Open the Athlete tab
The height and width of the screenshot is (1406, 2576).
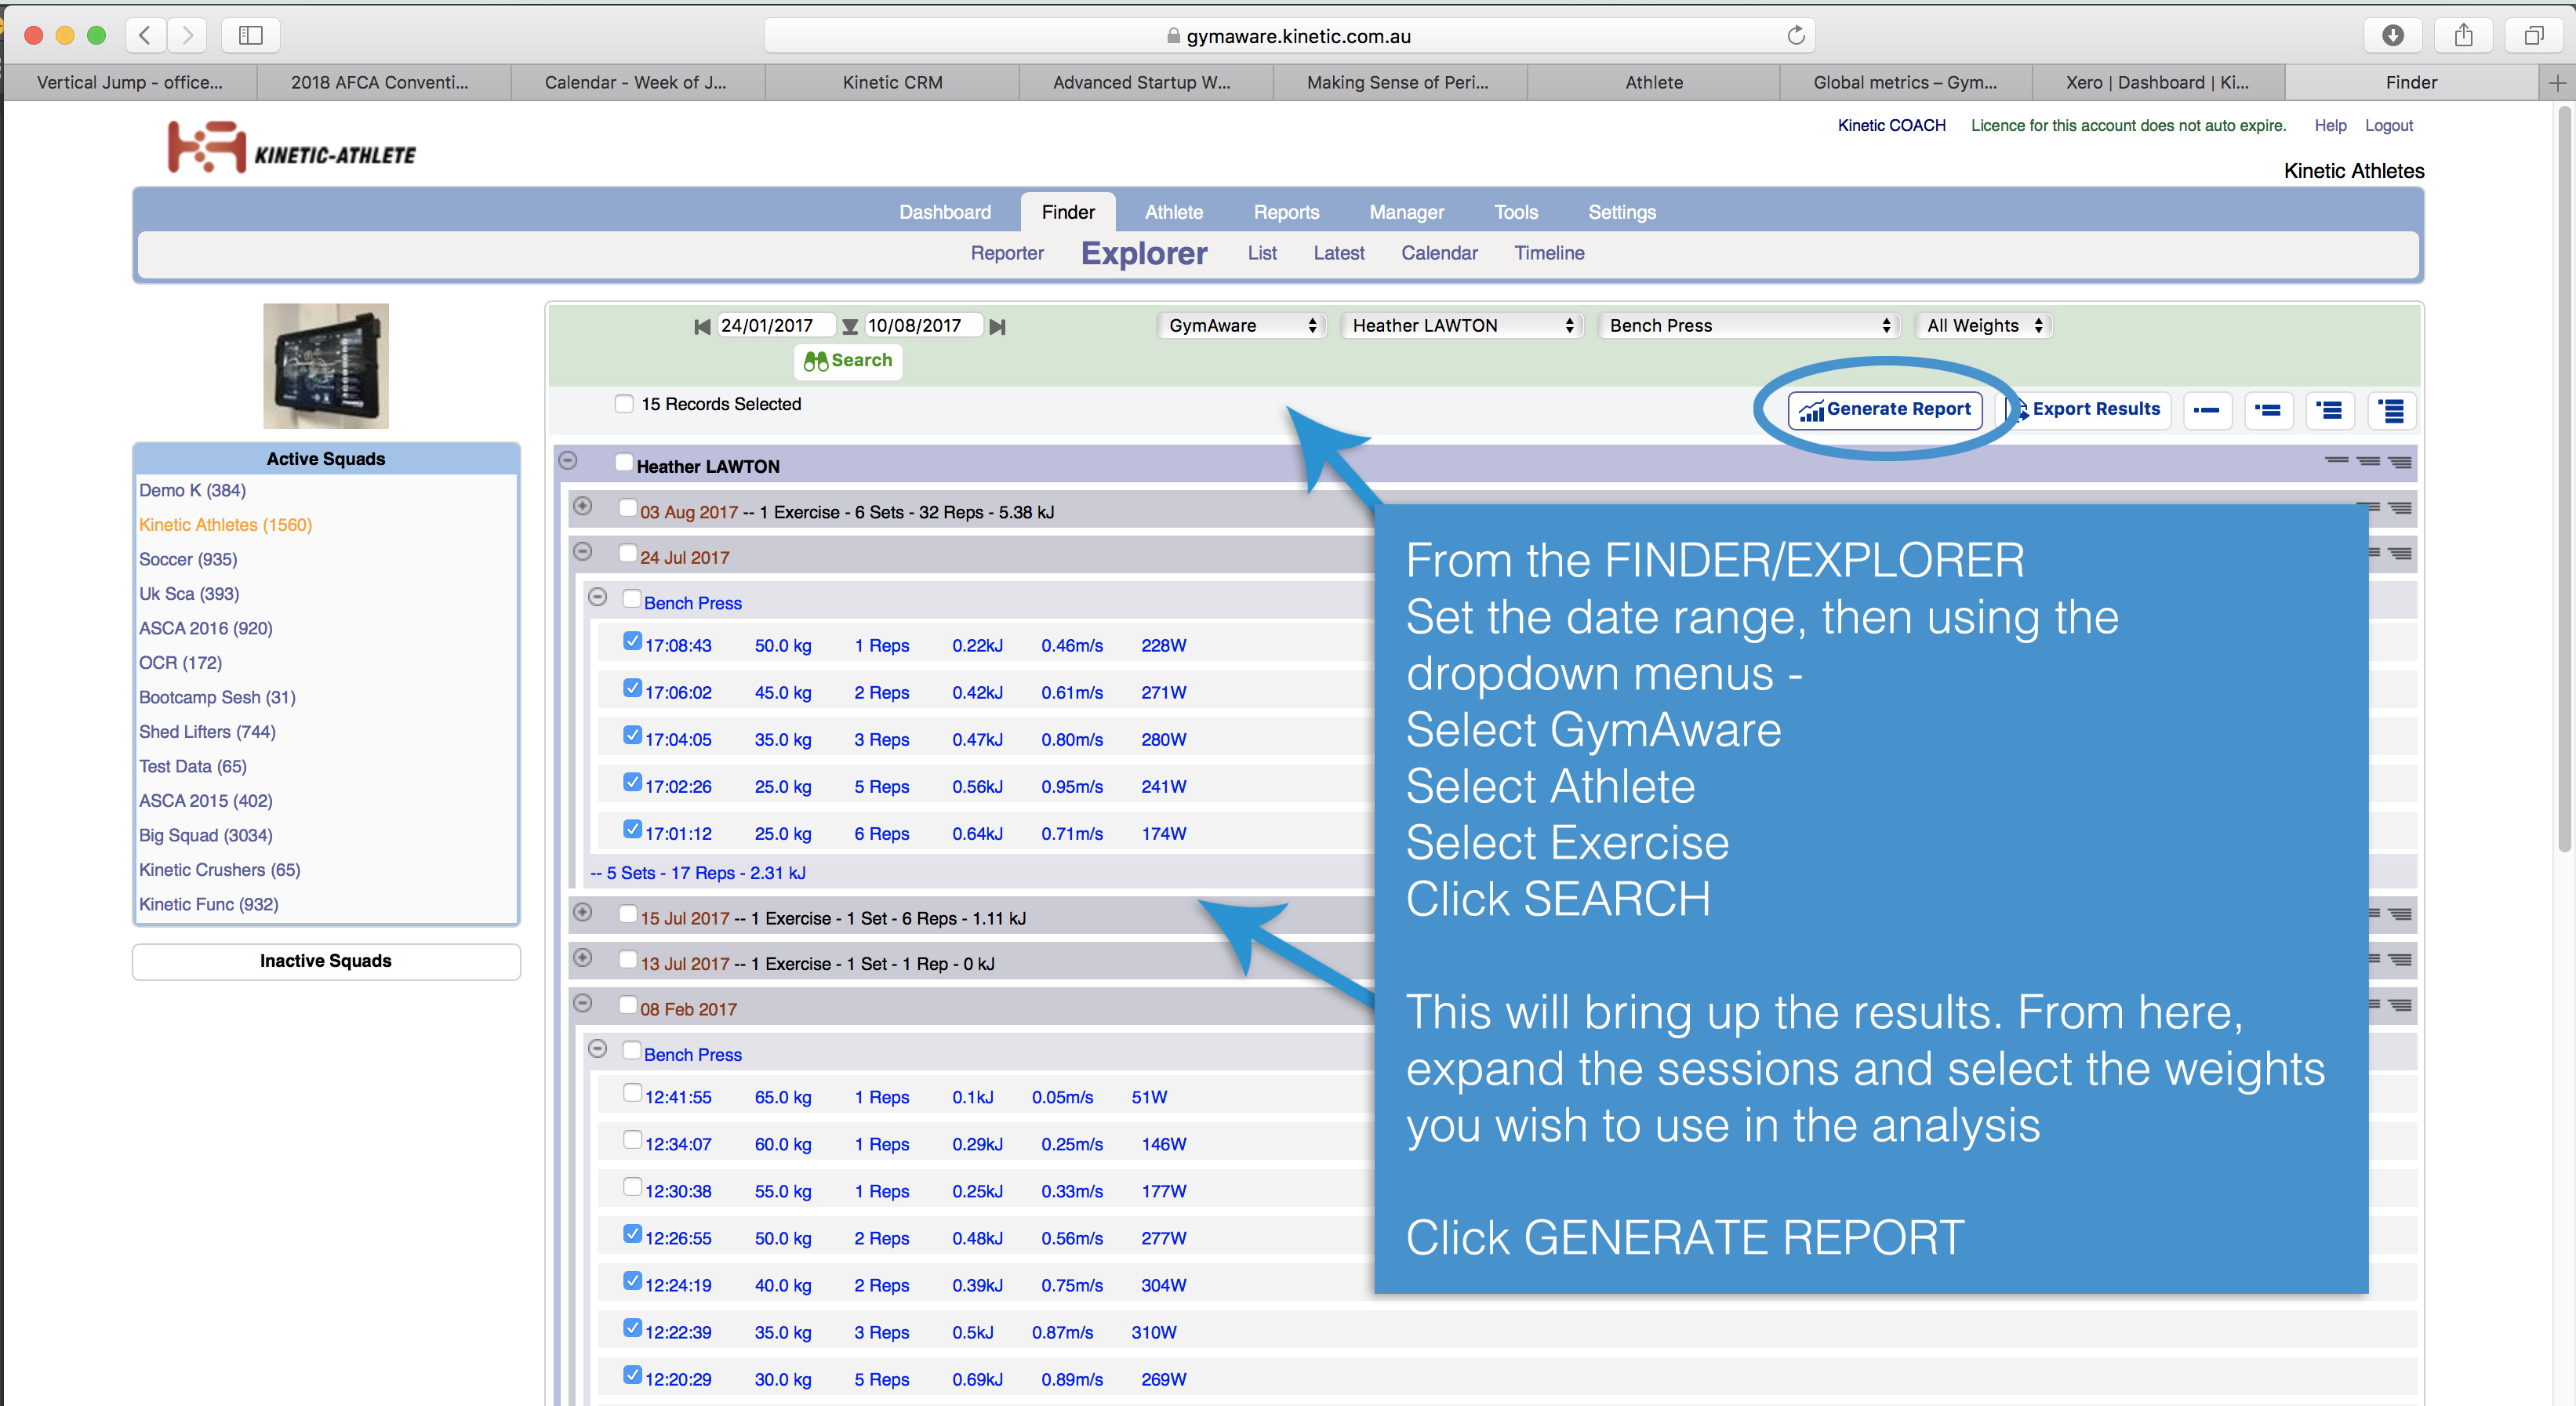point(1174,212)
